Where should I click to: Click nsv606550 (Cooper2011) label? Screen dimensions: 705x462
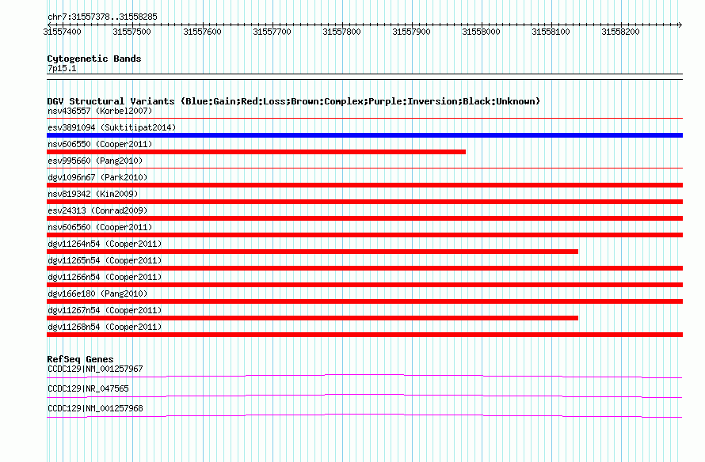(x=100, y=144)
